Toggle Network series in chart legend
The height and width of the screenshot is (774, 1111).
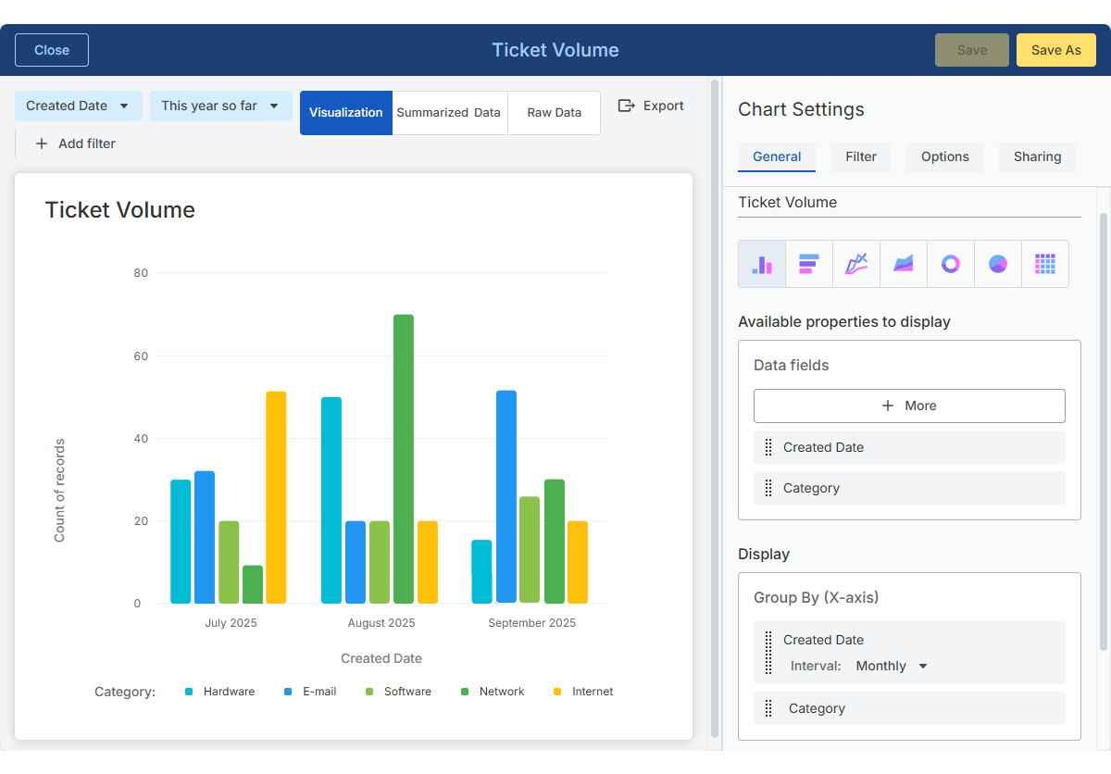tap(493, 692)
